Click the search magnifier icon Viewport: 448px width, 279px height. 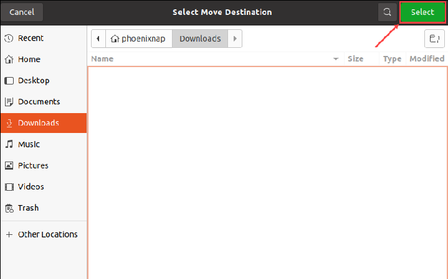[388, 12]
